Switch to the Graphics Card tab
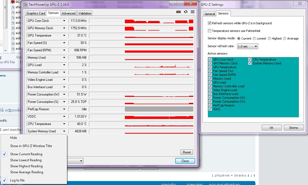The image size is (308, 185). click(36, 13)
